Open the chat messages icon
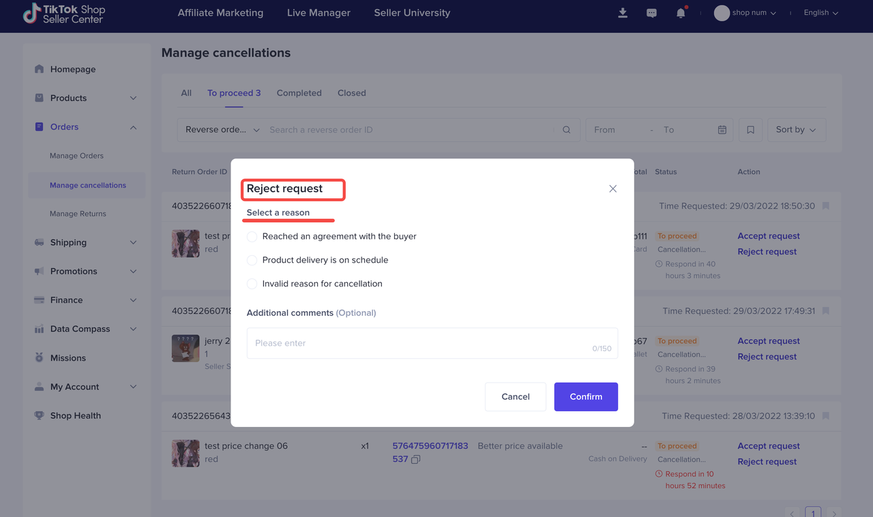This screenshot has height=517, width=873. 651,13
